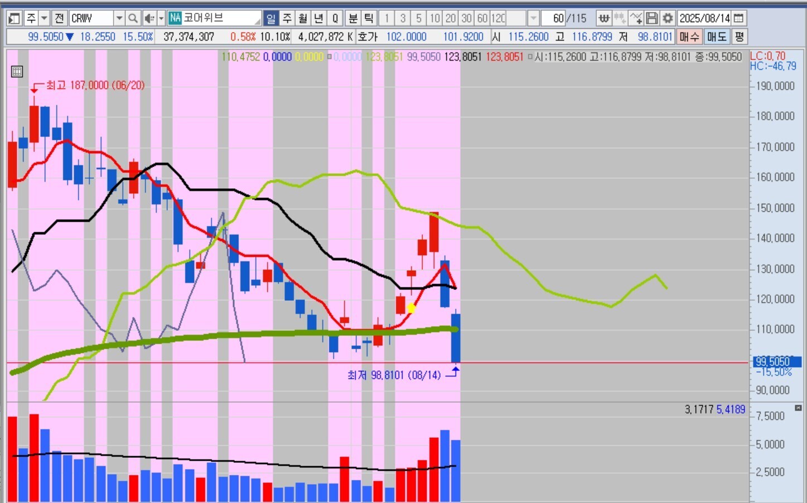Switch to 분 minute chart
The image size is (807, 503).
tap(353, 18)
